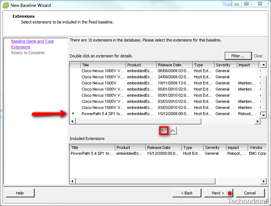Add selected extension with down arrow button
The image size is (271, 206).
pyautogui.click(x=164, y=131)
